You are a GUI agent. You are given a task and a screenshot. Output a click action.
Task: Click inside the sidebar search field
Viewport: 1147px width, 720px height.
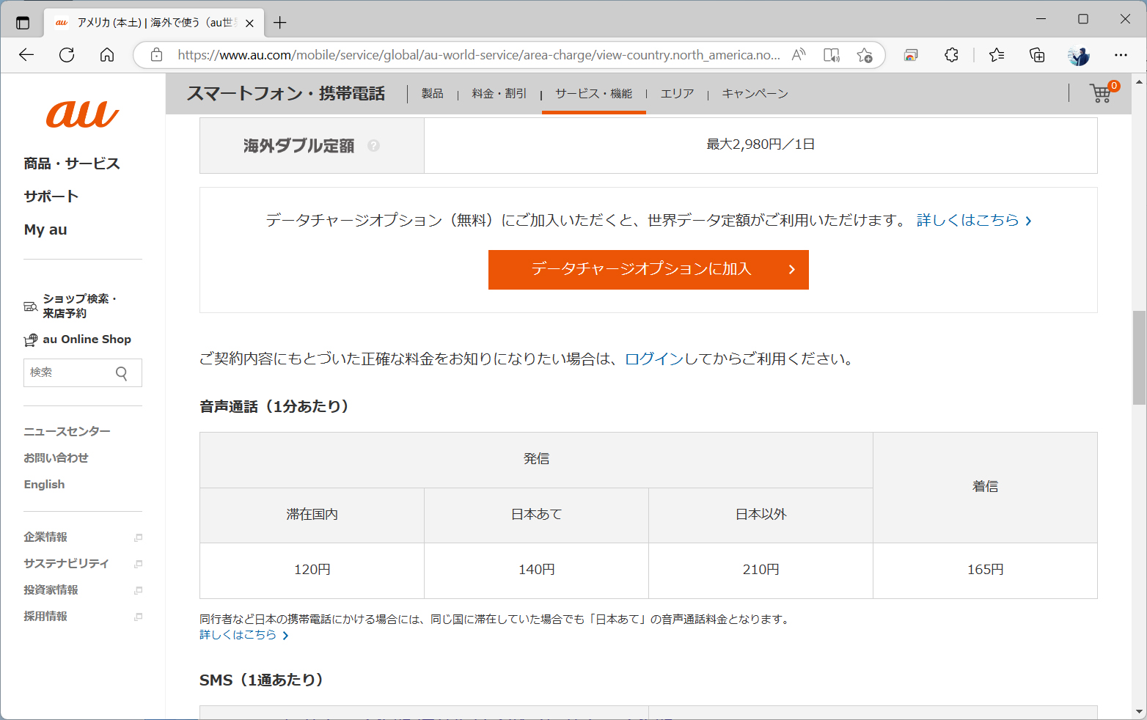click(x=66, y=372)
